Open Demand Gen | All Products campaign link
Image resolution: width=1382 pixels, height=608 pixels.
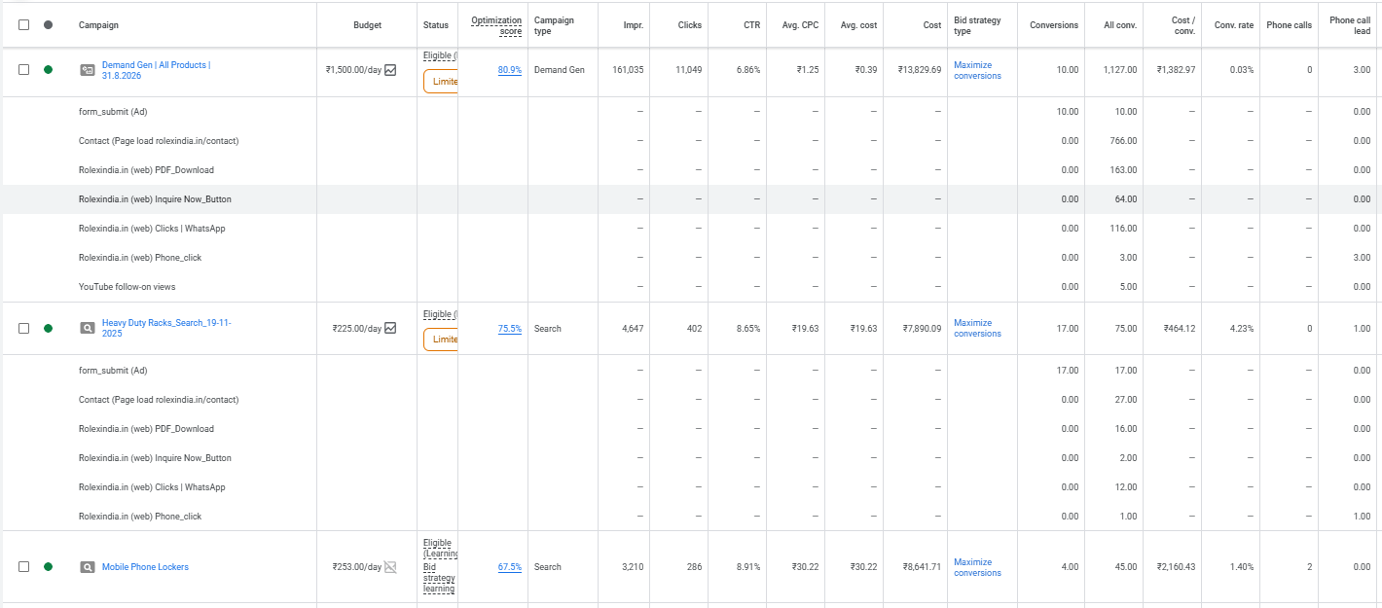coord(156,70)
